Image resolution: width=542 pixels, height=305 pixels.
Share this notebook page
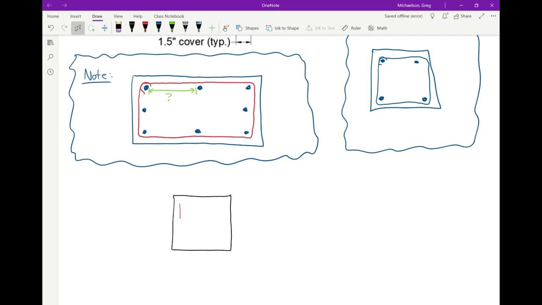point(462,16)
